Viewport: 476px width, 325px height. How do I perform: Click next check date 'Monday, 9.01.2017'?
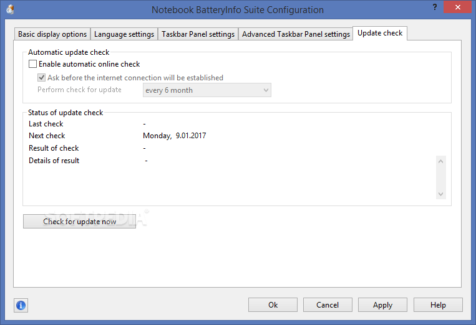coord(174,136)
